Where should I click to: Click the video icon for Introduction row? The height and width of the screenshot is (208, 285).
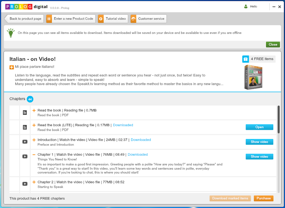(x=25, y=142)
